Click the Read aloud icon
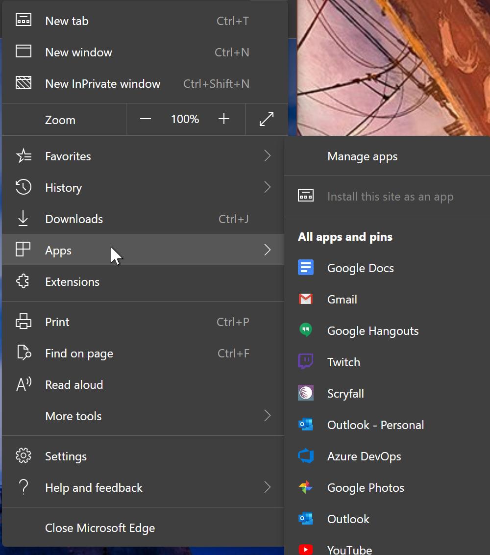Viewport: 490px width, 555px height. (x=24, y=384)
